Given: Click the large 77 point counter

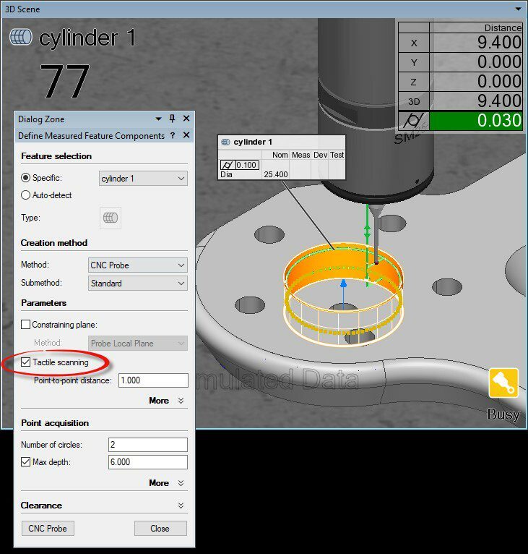Looking at the screenshot, I should [x=65, y=81].
